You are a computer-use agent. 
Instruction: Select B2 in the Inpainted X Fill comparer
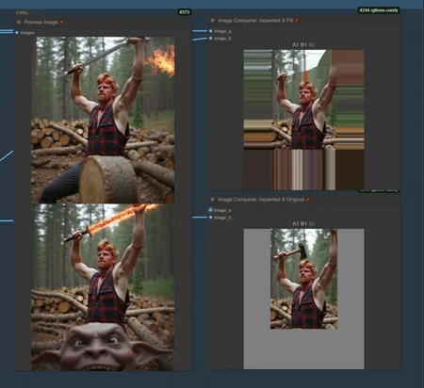point(312,45)
